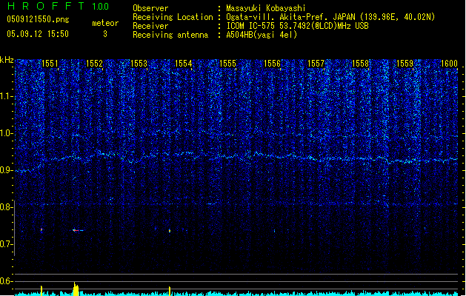The width and height of the screenshot is (466, 296).
Task: Select the 1552 time axis label
Action: point(94,64)
